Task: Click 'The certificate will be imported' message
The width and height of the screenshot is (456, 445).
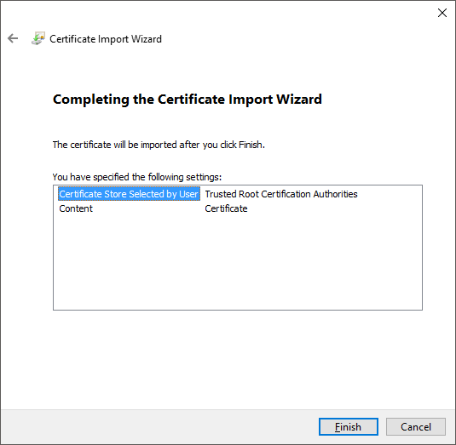Action: [x=159, y=145]
